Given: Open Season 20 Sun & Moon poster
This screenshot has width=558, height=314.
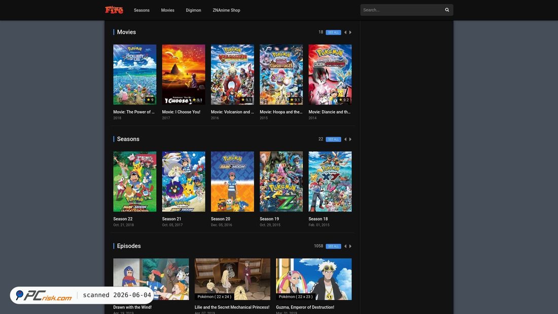Looking at the screenshot, I should (232, 182).
